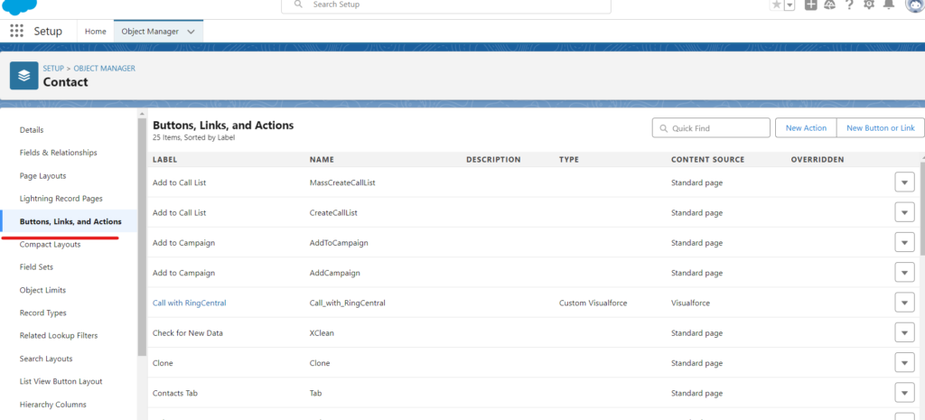Open Field Sets section
925x420 pixels.
coord(36,267)
